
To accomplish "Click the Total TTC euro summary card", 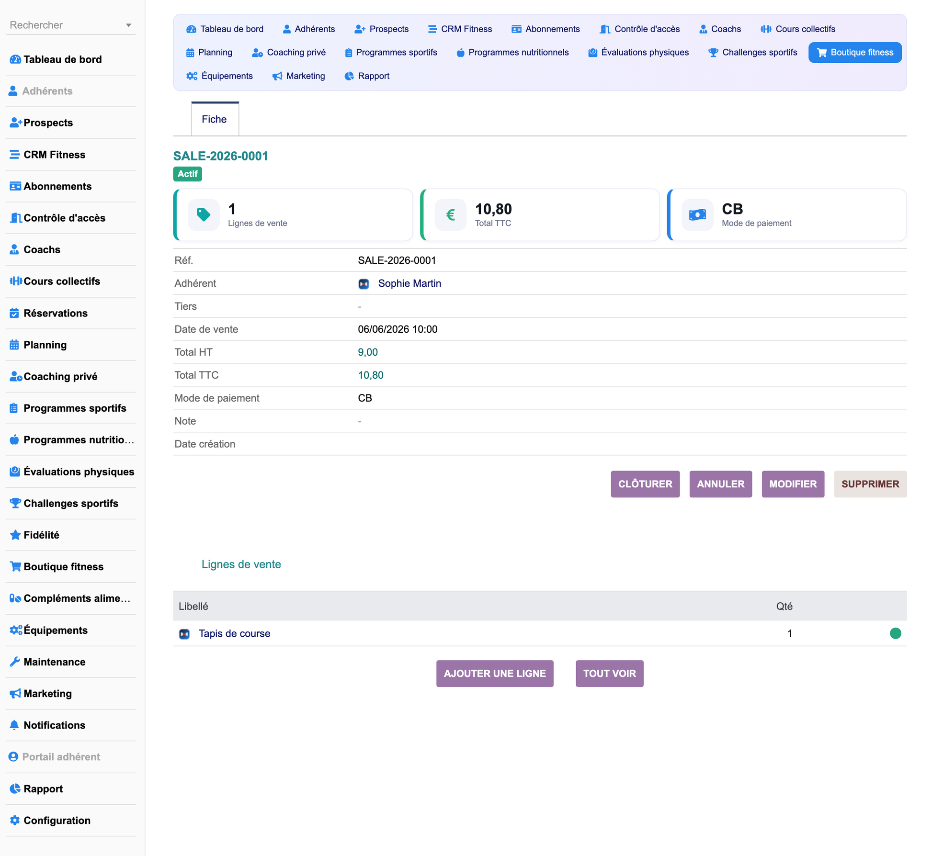I will (540, 215).
